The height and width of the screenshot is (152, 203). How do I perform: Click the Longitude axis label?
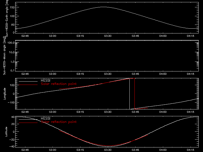[x=5, y=94]
